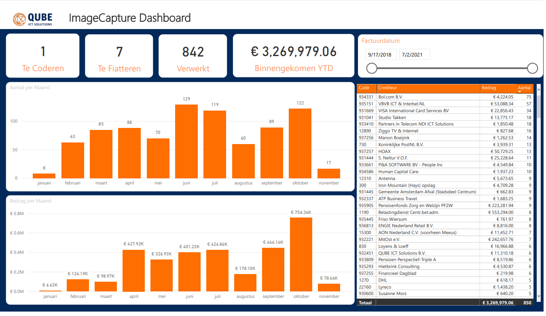Select the Koninklijke PostNL B.V. row

445,144
